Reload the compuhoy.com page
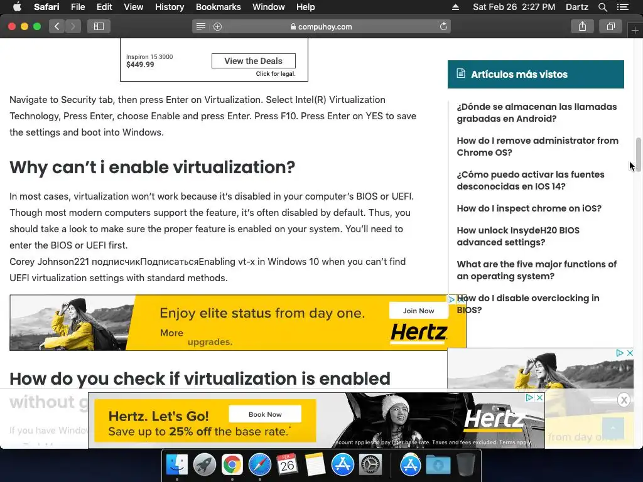 (x=443, y=26)
